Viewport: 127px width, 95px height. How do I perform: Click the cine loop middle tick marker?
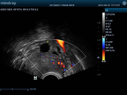point(12,89)
